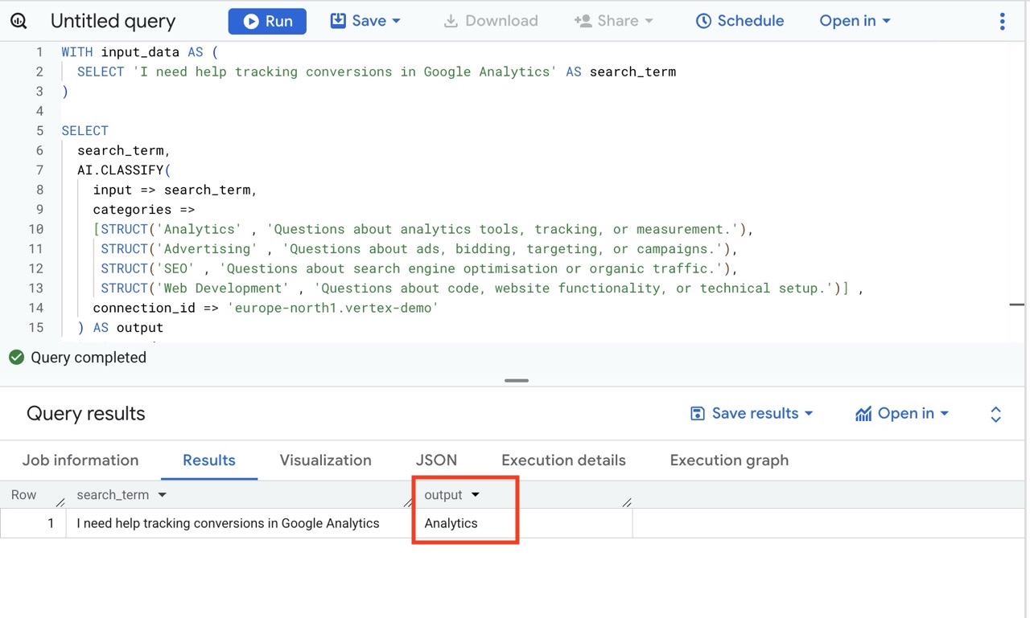Screen dimensions: 1030x618
Task: Open the Execution details tab
Action: point(563,460)
